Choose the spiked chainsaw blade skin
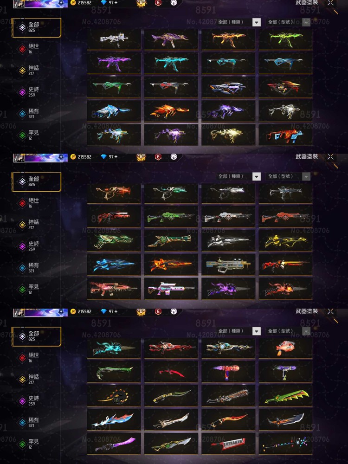 [228, 396]
